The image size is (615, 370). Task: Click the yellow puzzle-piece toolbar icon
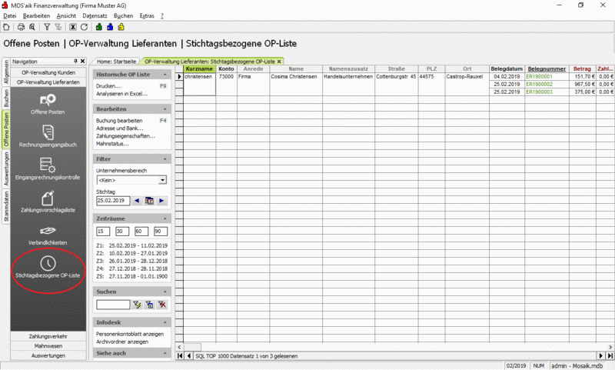(121, 27)
